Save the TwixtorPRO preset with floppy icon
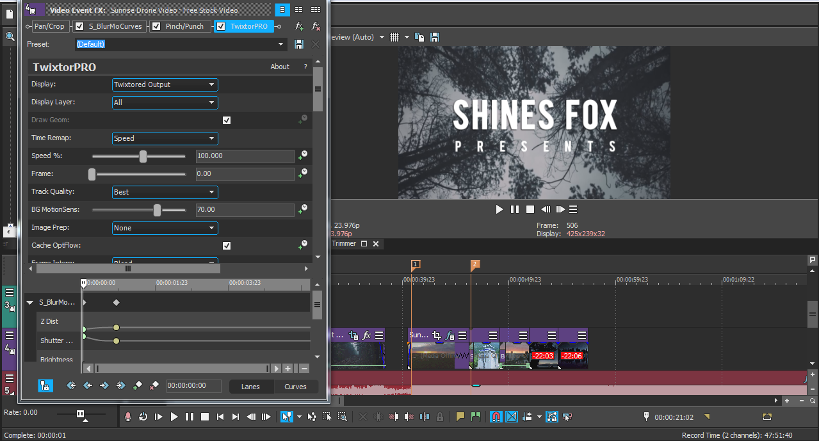This screenshot has height=441, width=819. [298, 44]
